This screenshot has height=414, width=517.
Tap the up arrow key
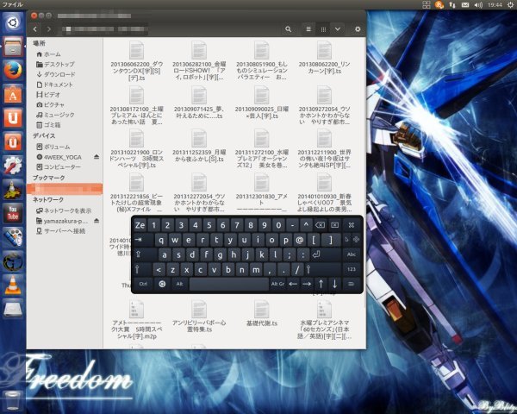321,284
